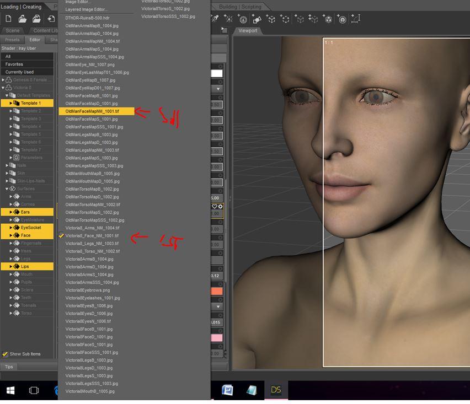The width and height of the screenshot is (470, 404).
Task: Select the Currently Used filter
Action: tap(20, 72)
